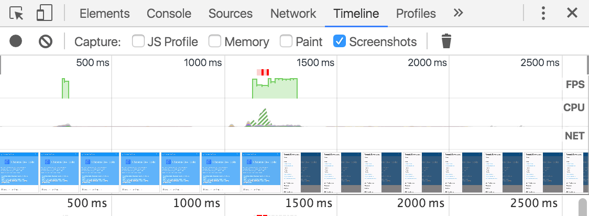Click the clear recording icon
The height and width of the screenshot is (216, 589).
click(x=46, y=41)
